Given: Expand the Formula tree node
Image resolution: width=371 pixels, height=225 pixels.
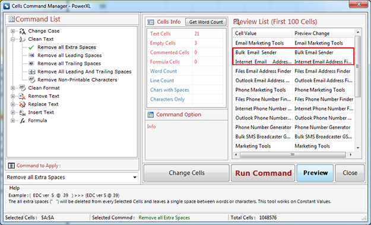Looking at the screenshot, I should 13,121.
